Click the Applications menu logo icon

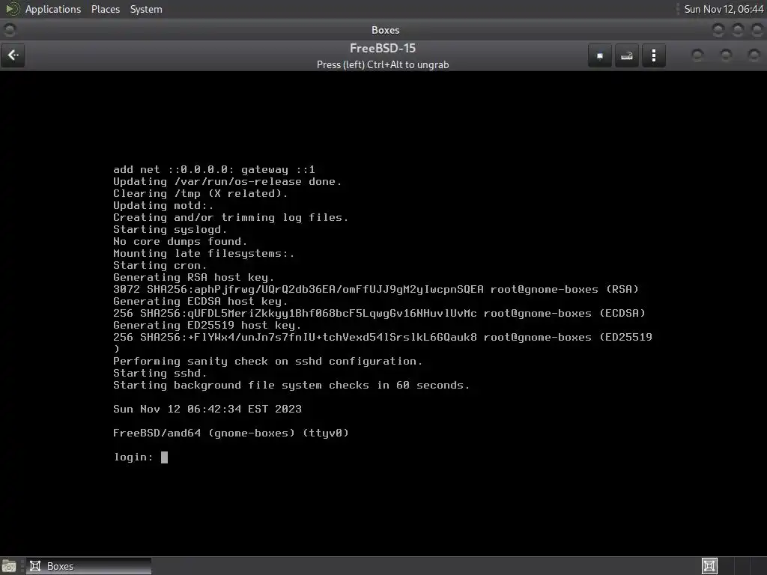click(x=12, y=9)
